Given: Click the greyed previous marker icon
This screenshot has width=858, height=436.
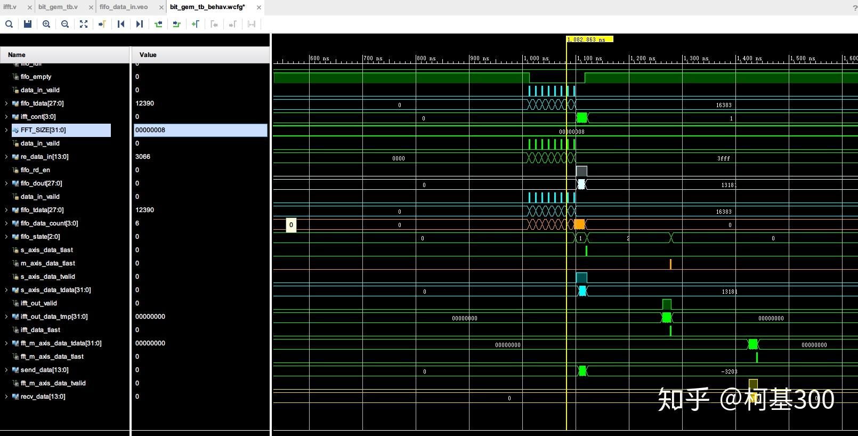Looking at the screenshot, I should [214, 24].
